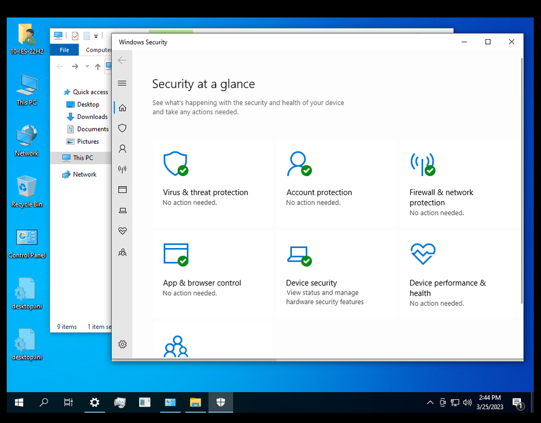Open App & browser control tile
This screenshot has height=423, width=541.
(212, 274)
